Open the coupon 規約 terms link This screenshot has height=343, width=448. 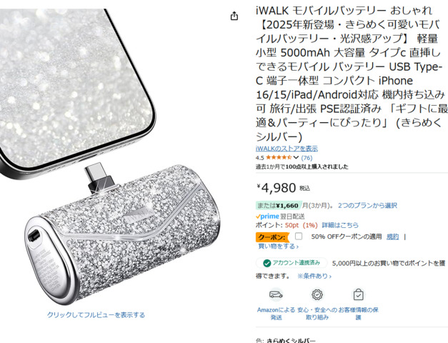pyautogui.click(x=392, y=237)
